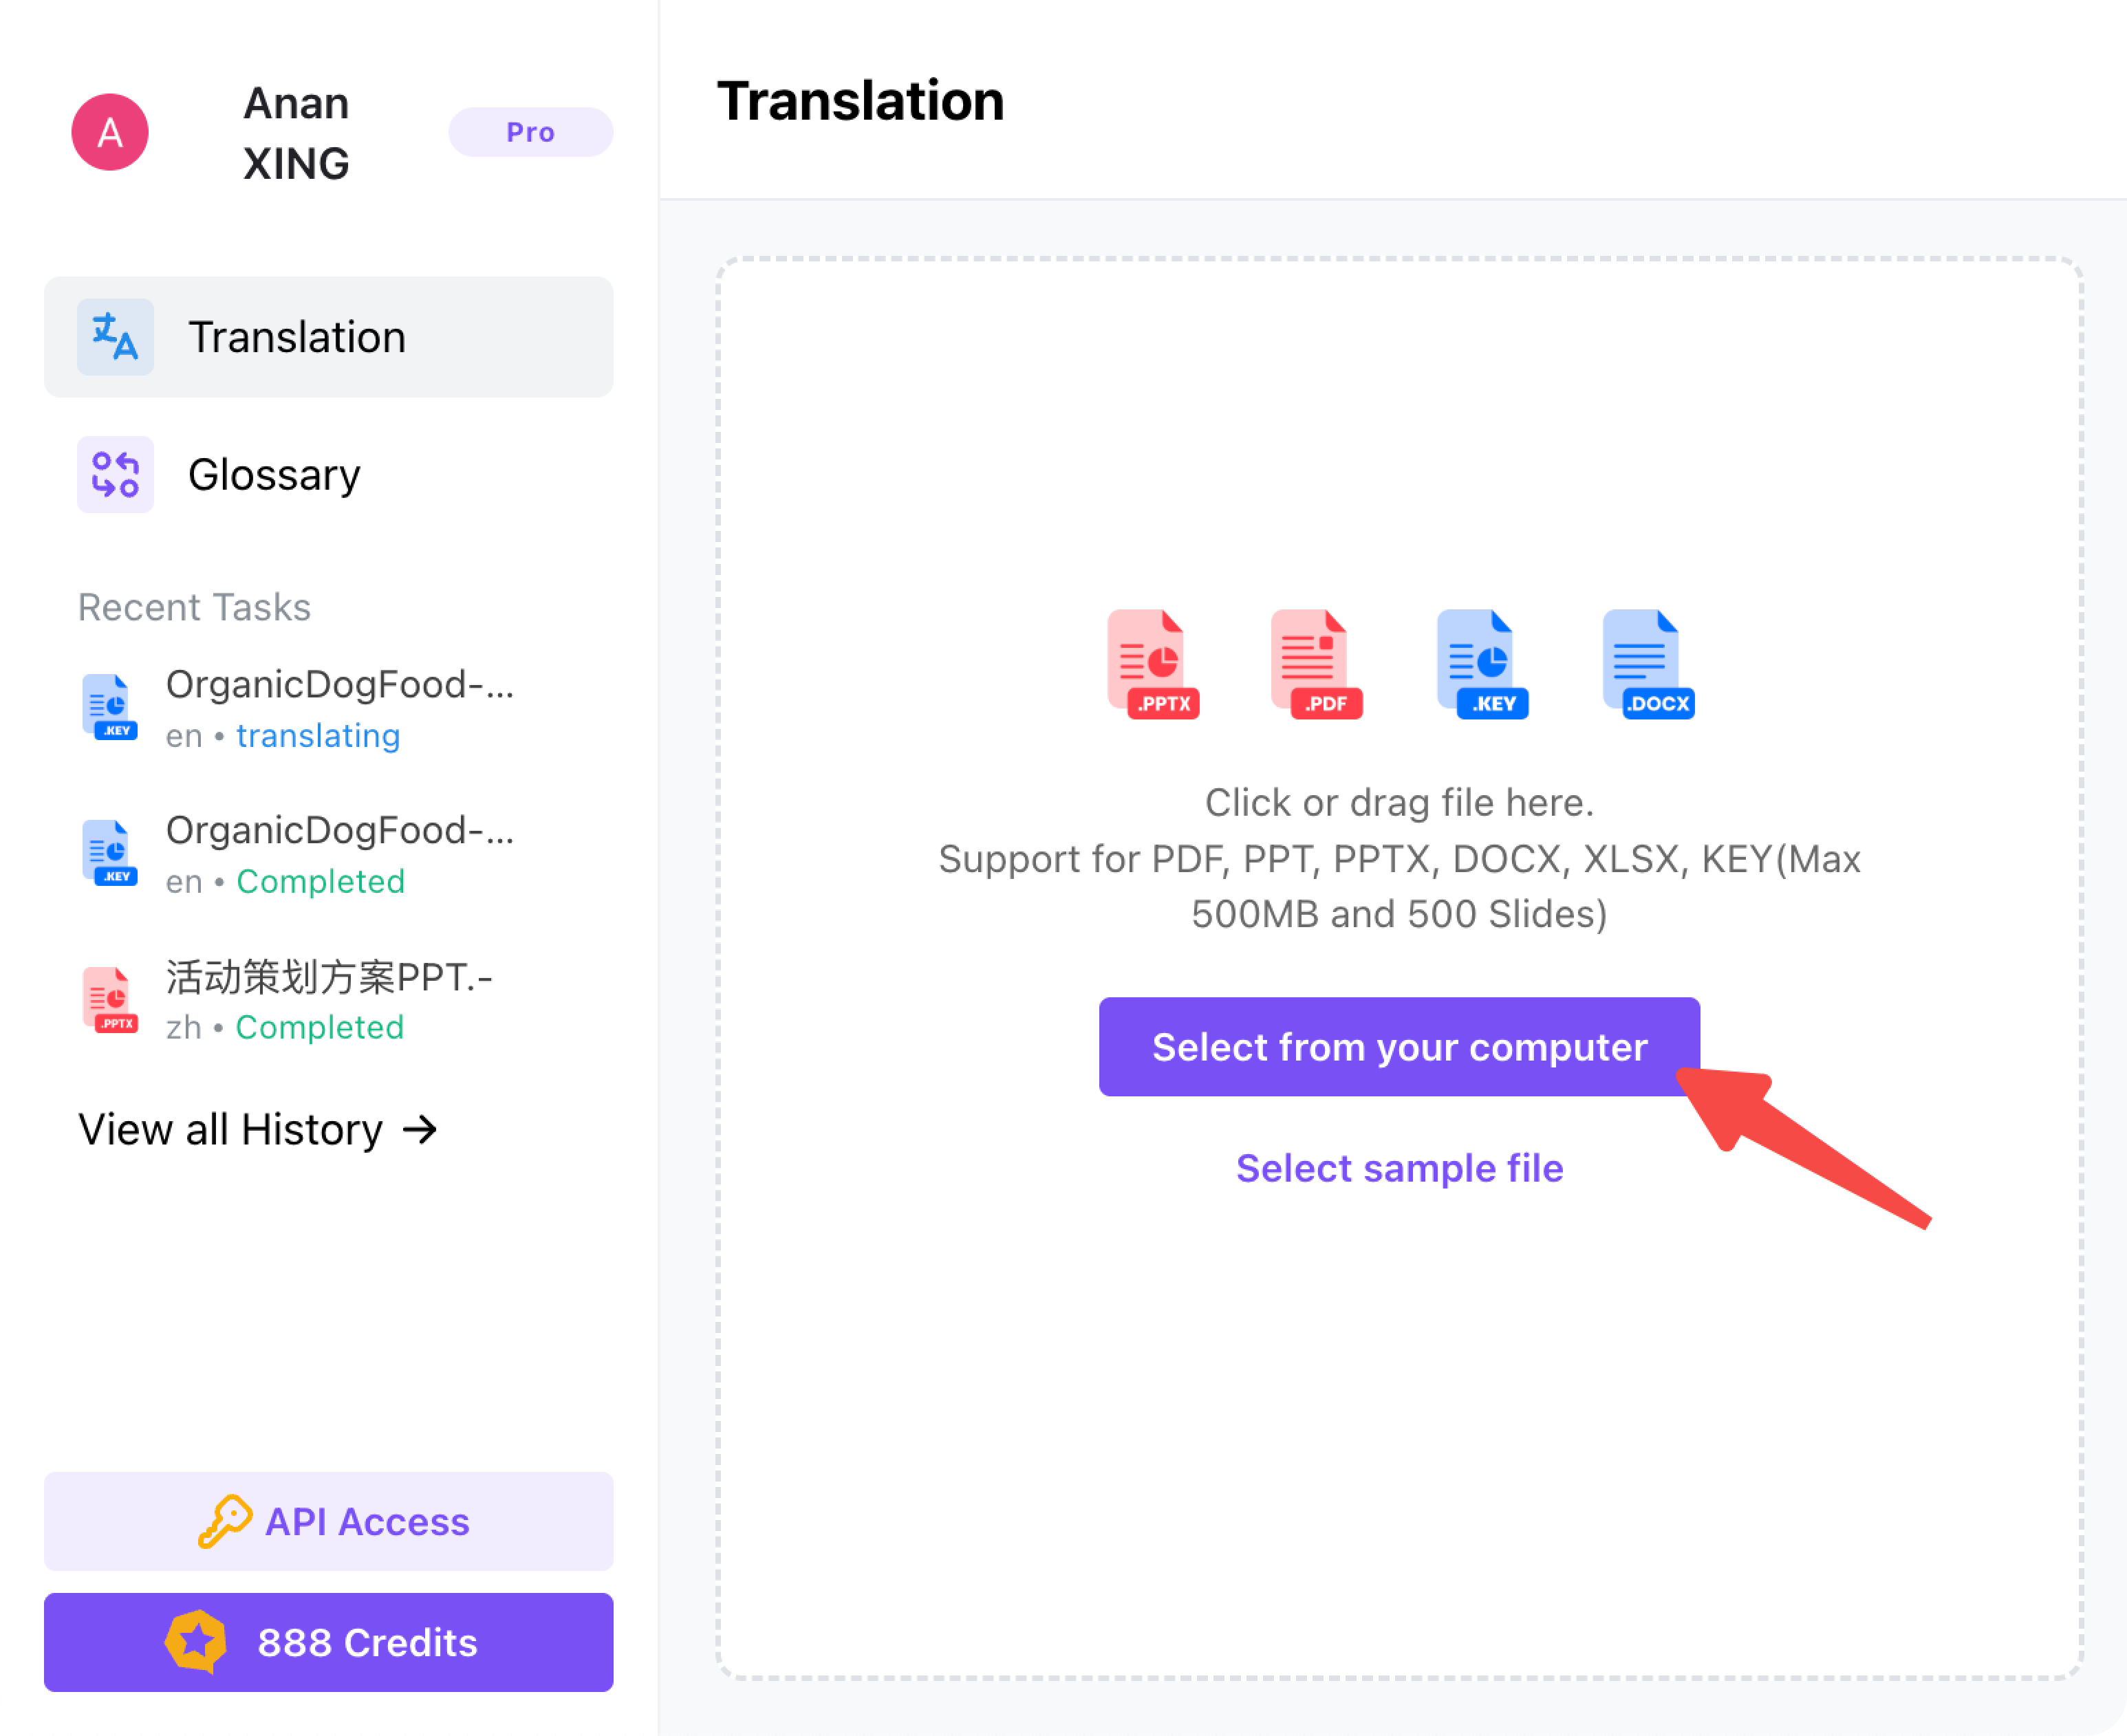Choose the Select sample file link

tap(1399, 1168)
